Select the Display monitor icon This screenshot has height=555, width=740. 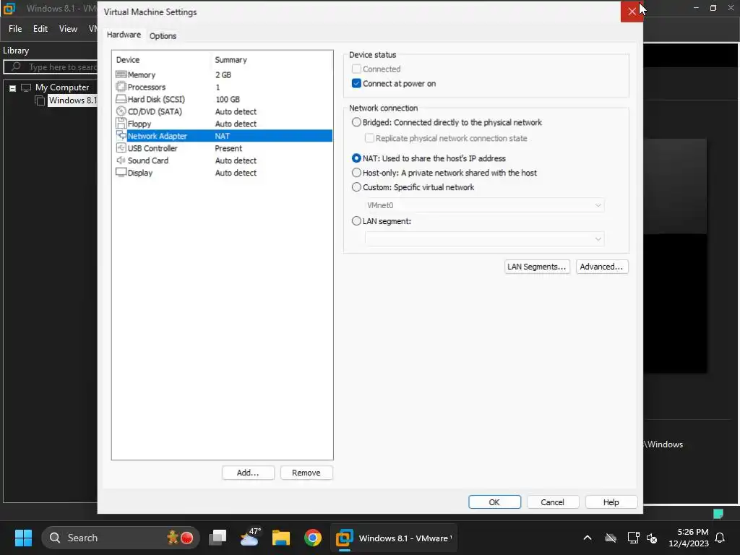click(121, 173)
